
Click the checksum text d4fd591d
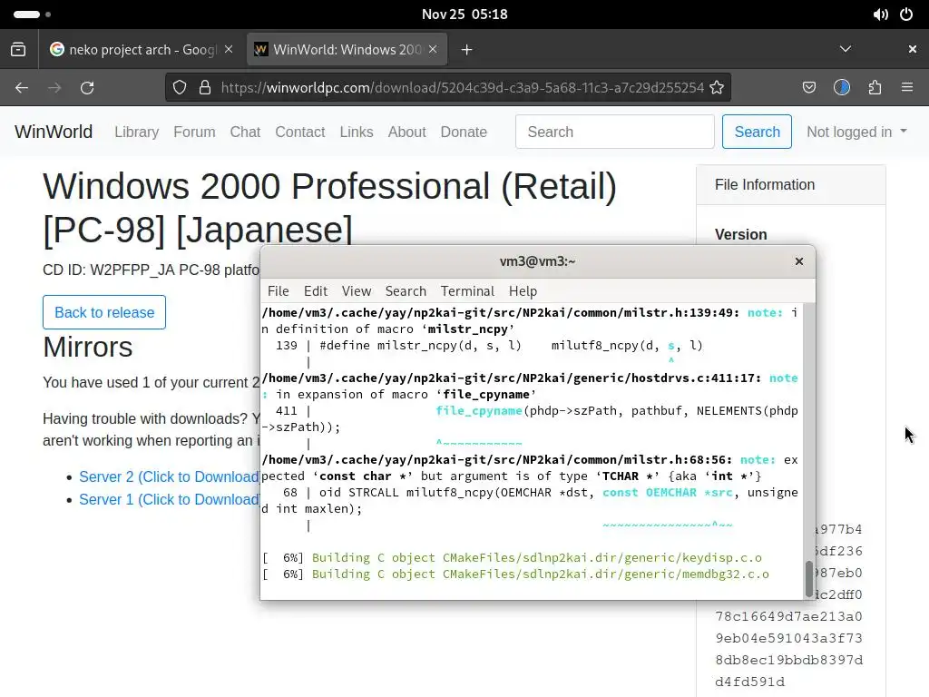click(x=749, y=682)
